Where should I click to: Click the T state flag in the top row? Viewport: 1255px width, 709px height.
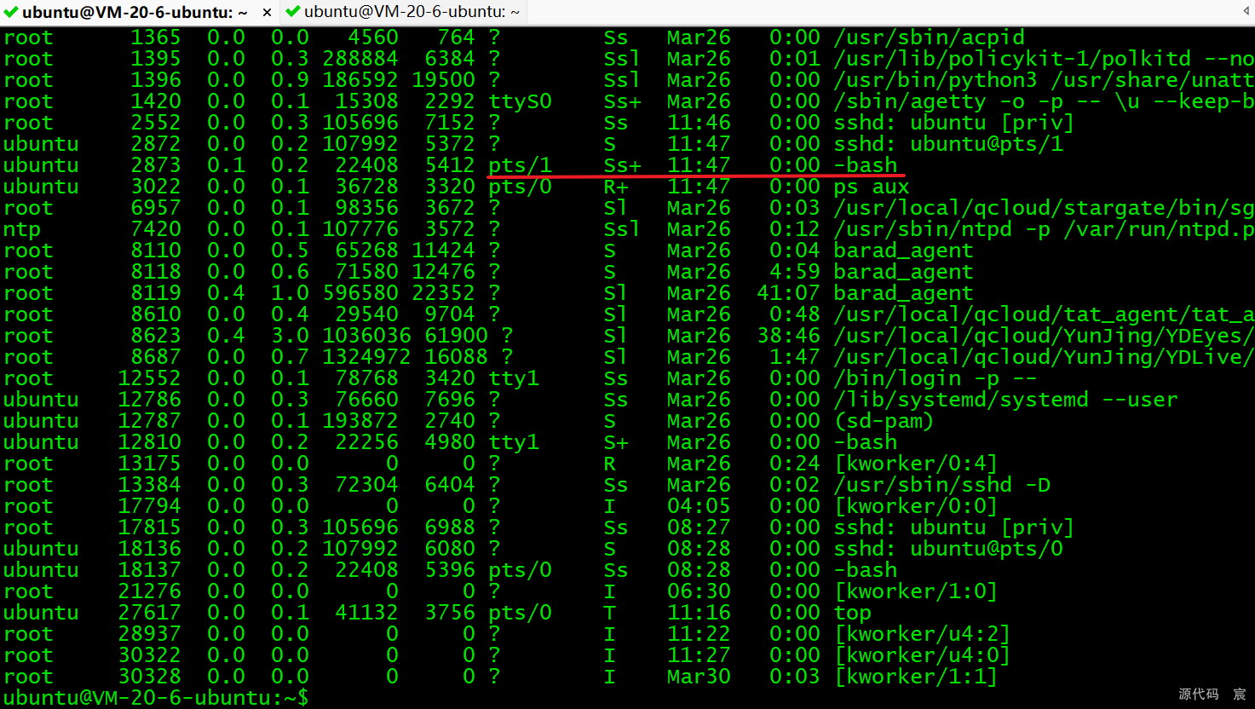[610, 613]
